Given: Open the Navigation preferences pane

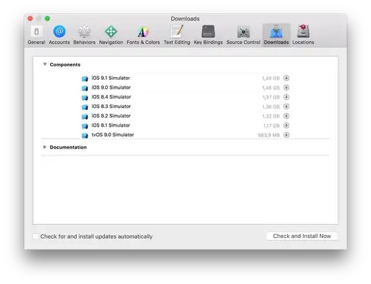Looking at the screenshot, I should pos(111,35).
